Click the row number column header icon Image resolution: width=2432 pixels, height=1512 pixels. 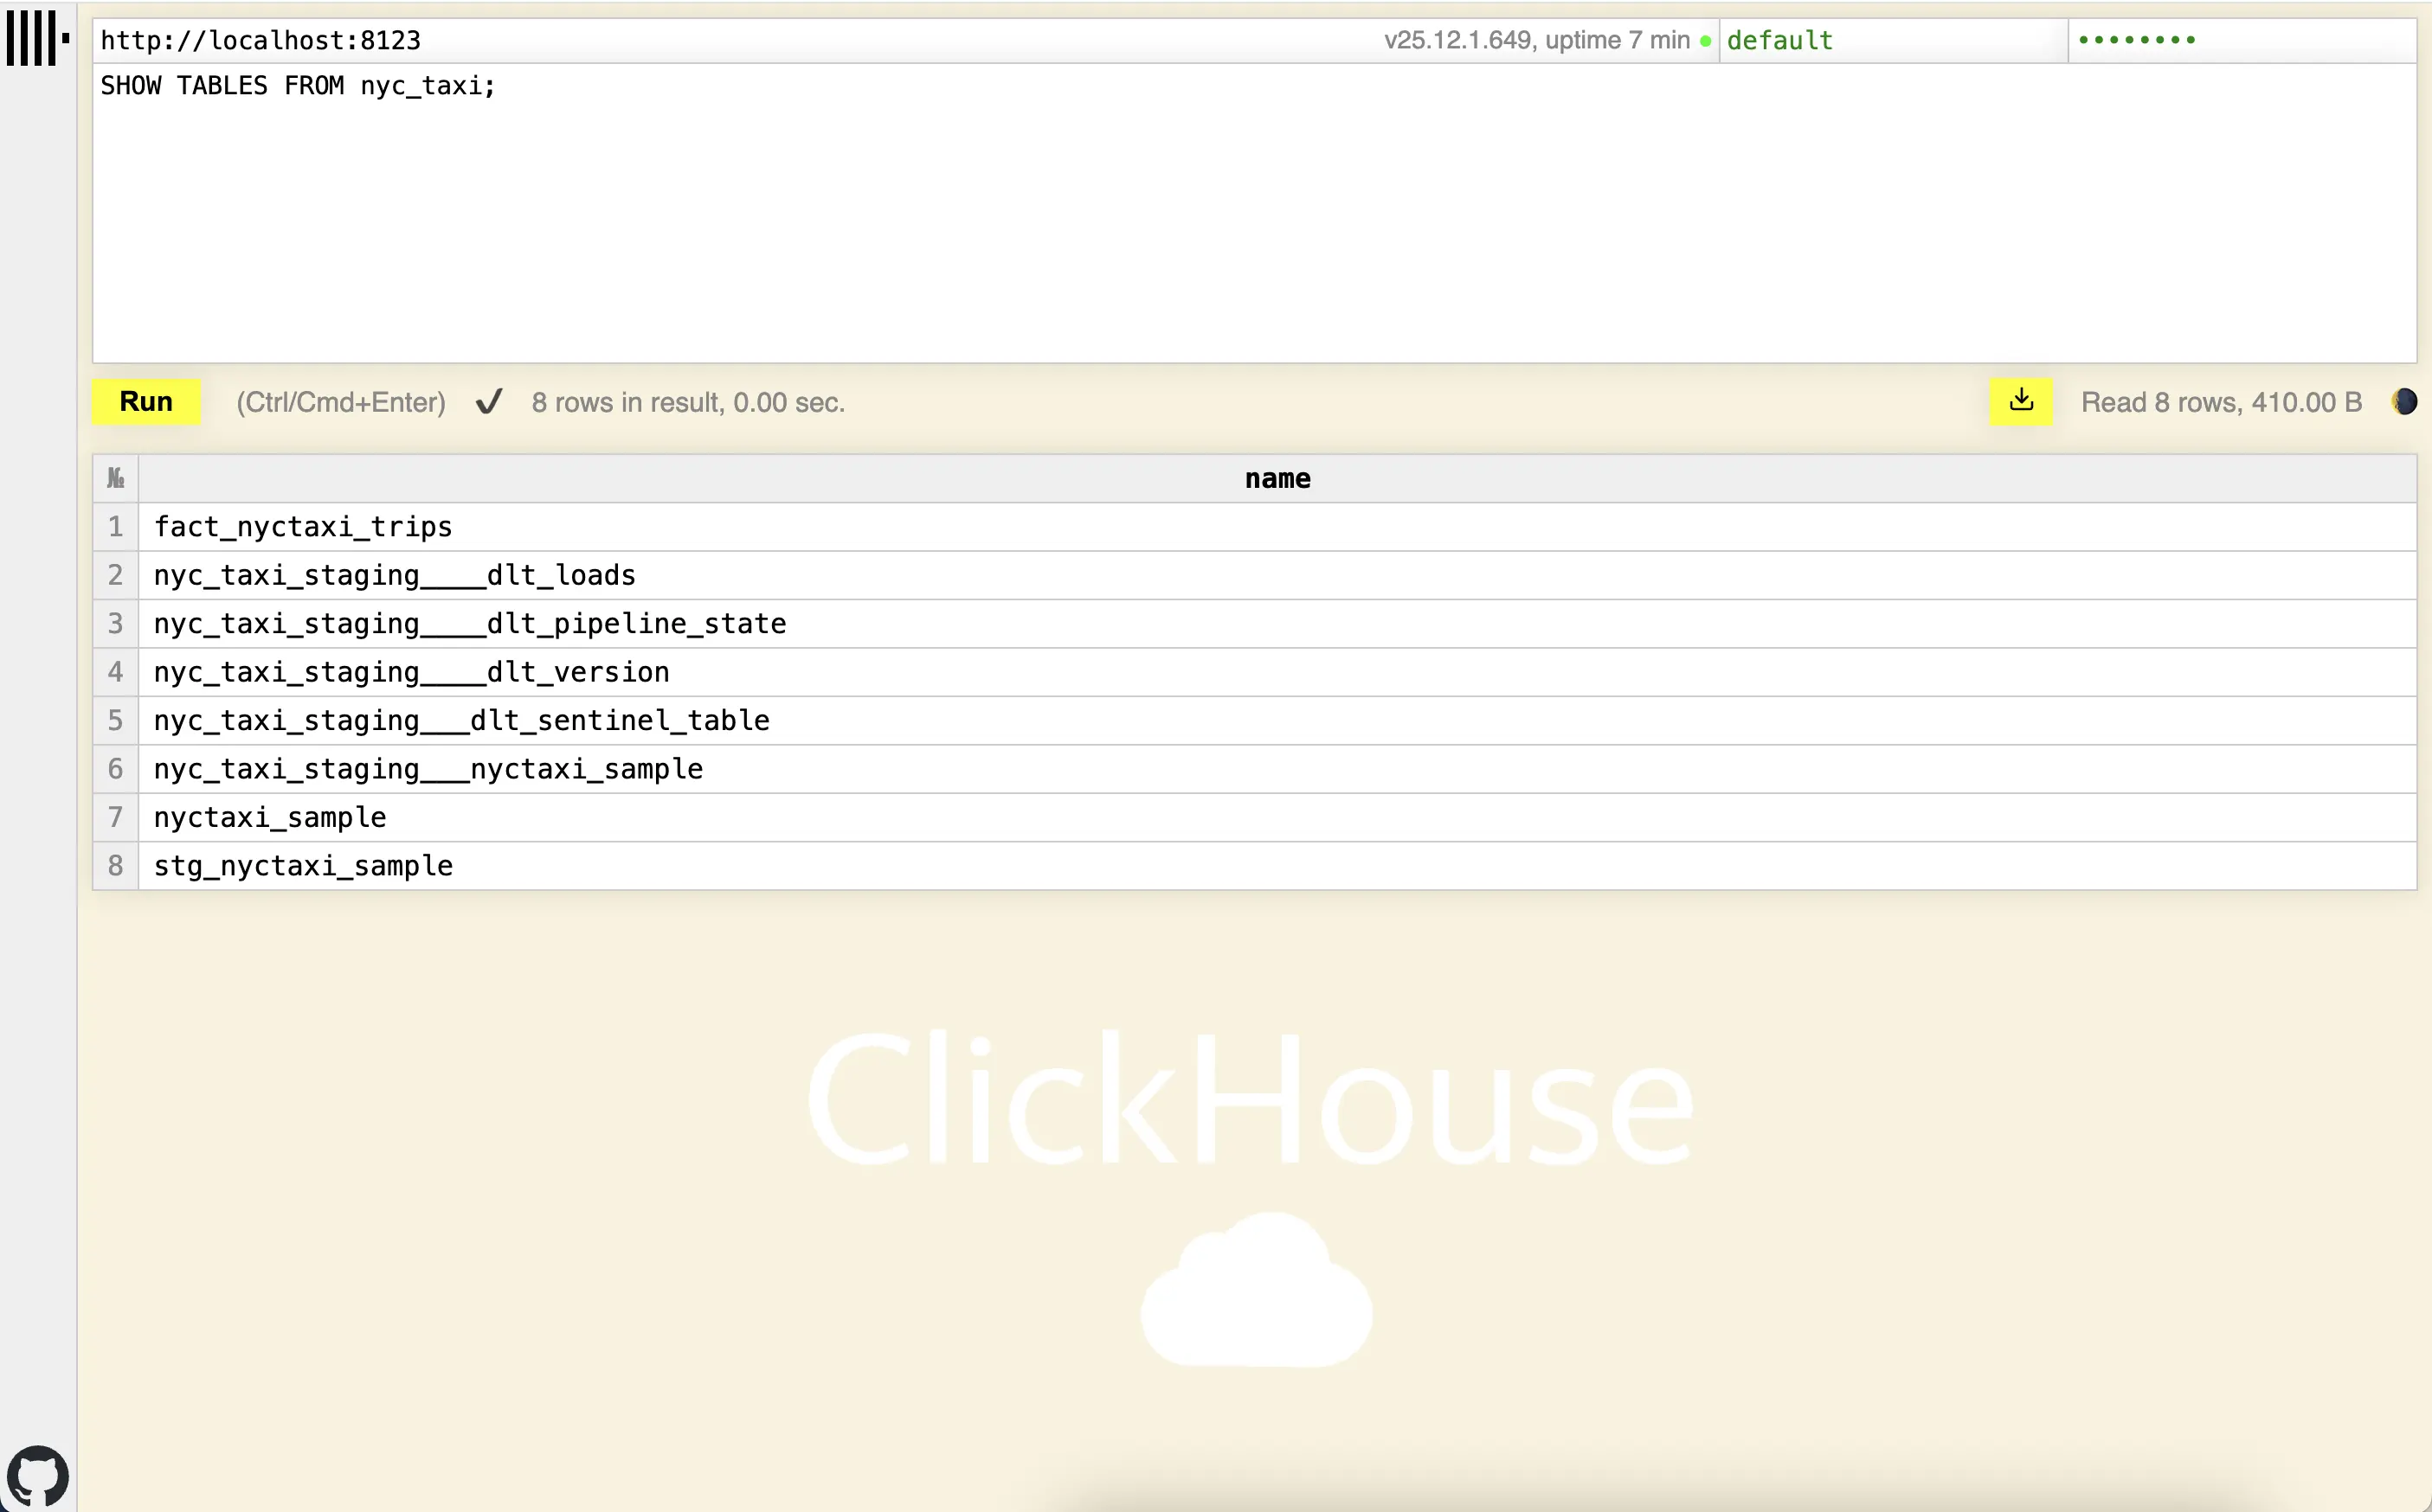115,477
